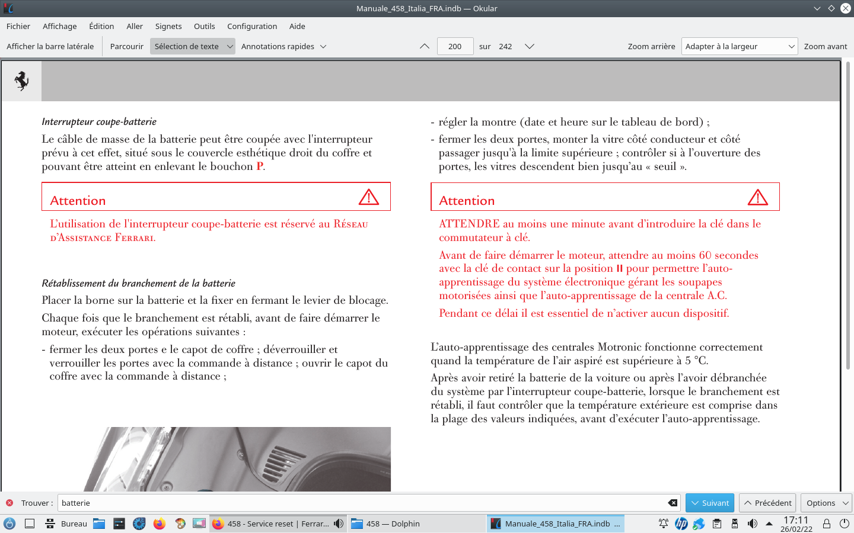
Task: Switch to Parcourir browse mode
Action: tap(127, 46)
